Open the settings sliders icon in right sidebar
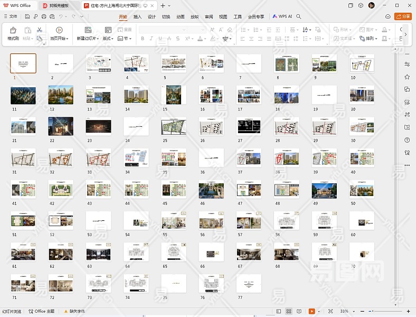 (x=407, y=64)
